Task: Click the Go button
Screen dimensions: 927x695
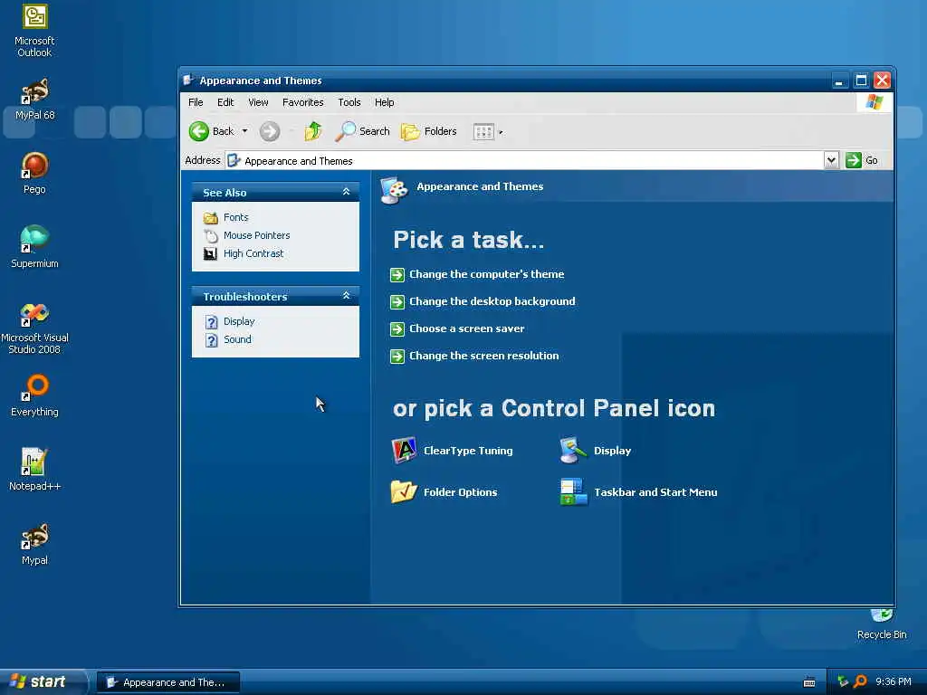Action: (x=862, y=160)
